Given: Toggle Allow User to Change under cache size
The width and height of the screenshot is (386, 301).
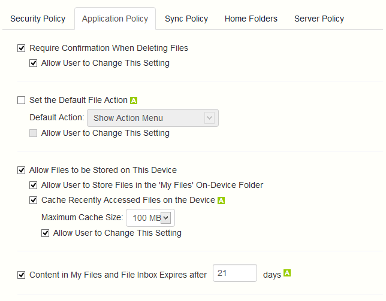Looking at the screenshot, I should click(x=46, y=233).
